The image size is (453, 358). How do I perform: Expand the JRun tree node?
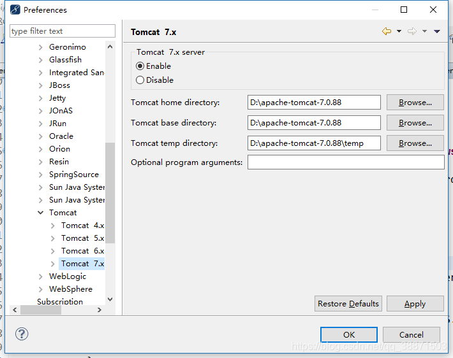click(x=41, y=124)
